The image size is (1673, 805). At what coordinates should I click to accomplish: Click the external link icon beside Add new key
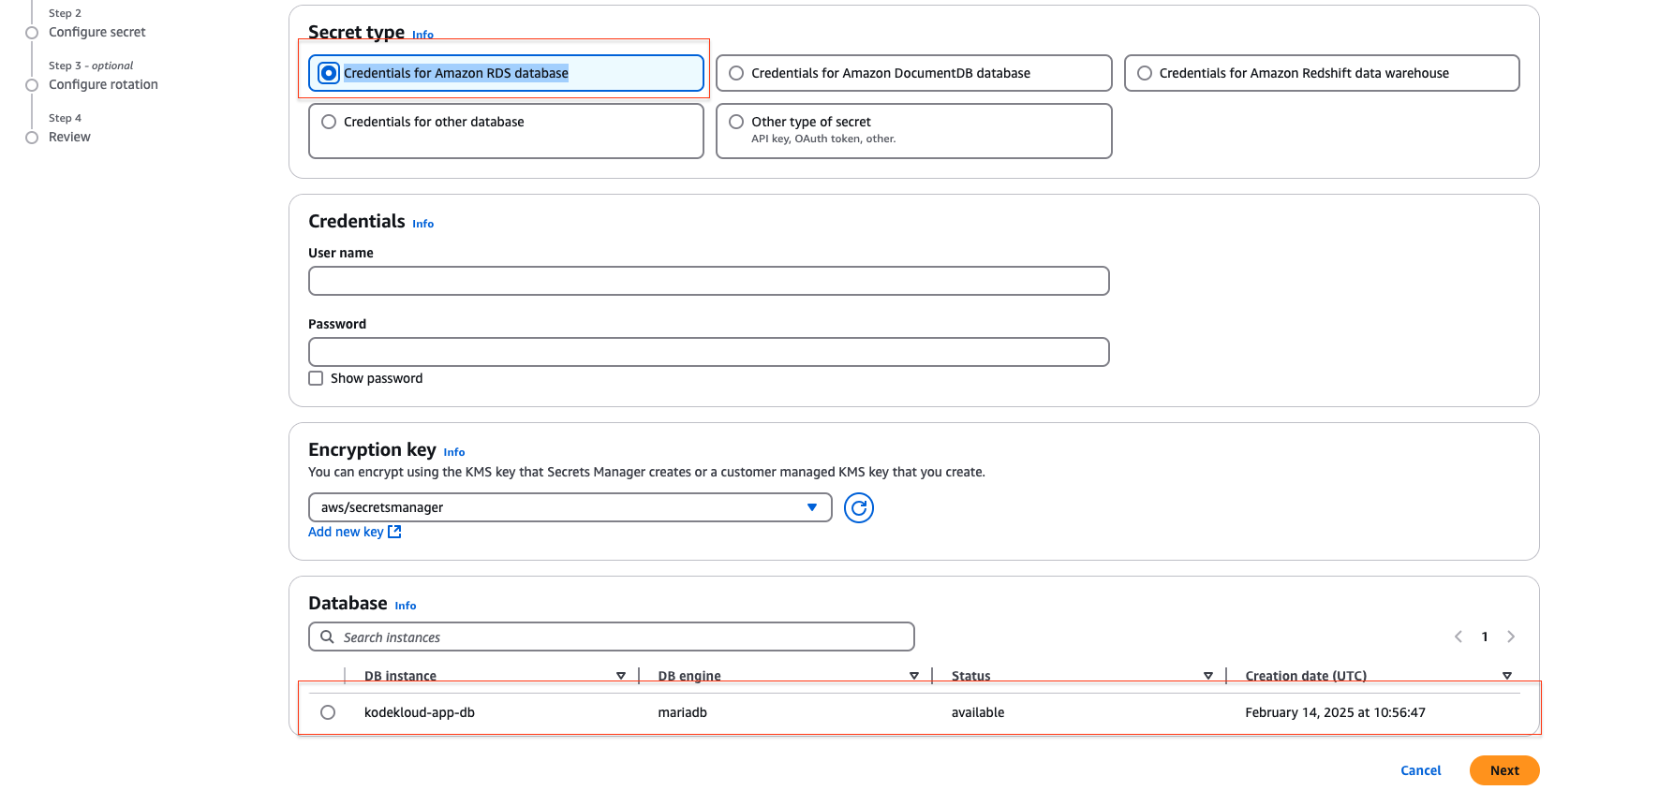tap(395, 532)
